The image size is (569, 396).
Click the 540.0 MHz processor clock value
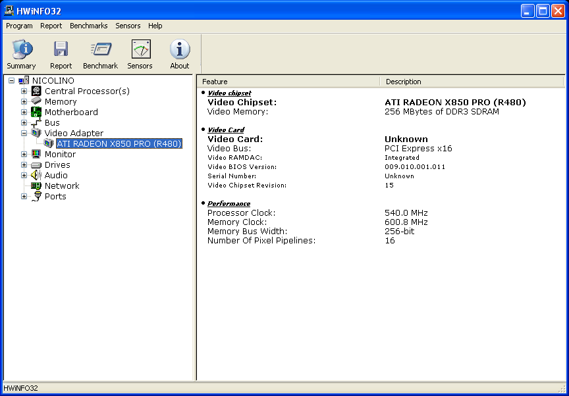click(x=406, y=212)
